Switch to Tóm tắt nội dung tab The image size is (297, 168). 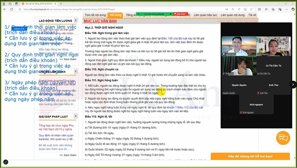tap(96, 15)
